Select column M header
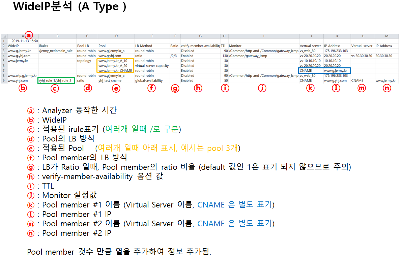The image size is (400, 258). tap(387, 36)
